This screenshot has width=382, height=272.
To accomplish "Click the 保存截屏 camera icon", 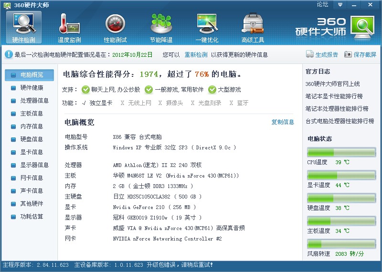I will tap(348, 54).
